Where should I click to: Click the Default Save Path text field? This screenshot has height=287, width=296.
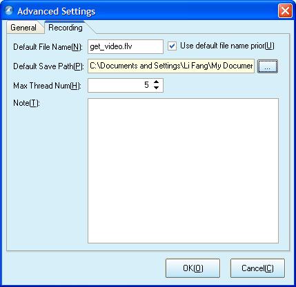[171, 66]
